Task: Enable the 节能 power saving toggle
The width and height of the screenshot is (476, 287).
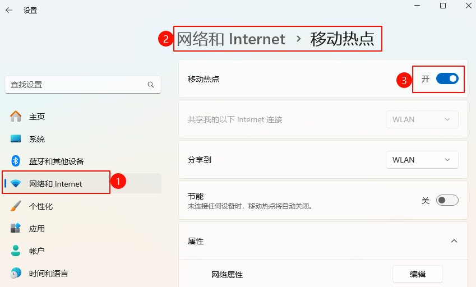Action: [447, 200]
